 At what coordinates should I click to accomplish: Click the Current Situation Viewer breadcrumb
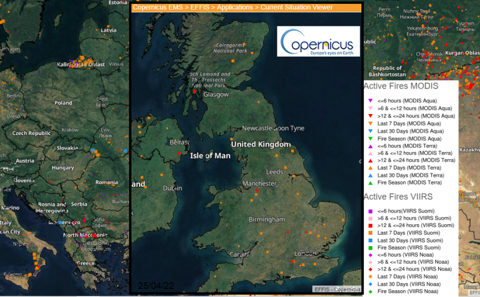pos(297,7)
